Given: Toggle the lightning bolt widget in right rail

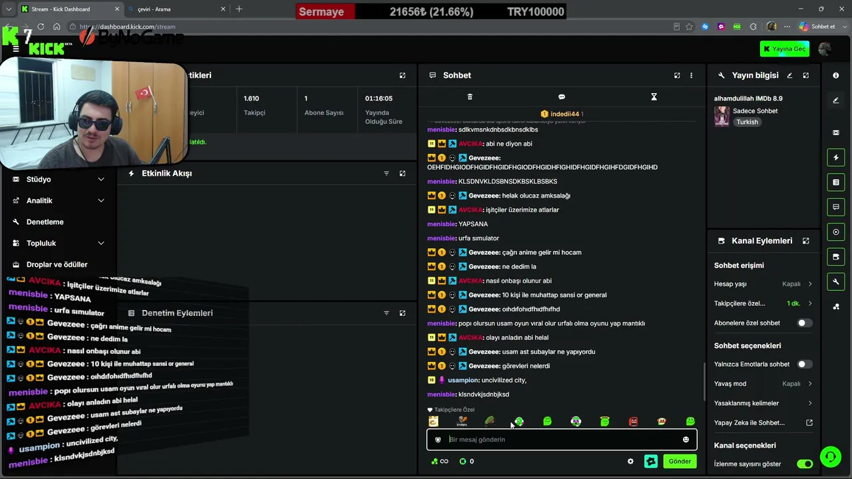Looking at the screenshot, I should [x=836, y=158].
